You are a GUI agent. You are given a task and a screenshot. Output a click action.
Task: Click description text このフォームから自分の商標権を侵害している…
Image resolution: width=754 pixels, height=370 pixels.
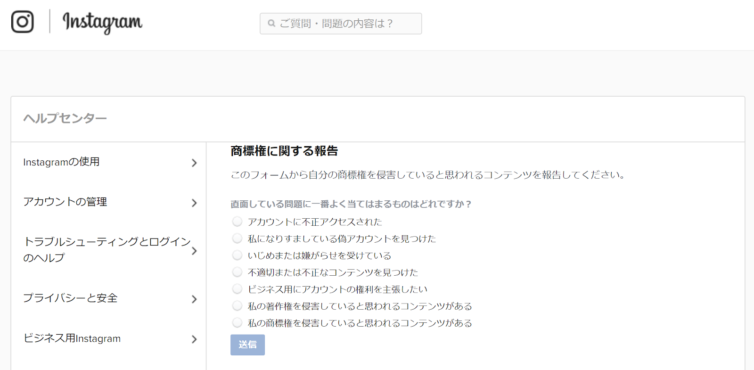[x=428, y=175]
